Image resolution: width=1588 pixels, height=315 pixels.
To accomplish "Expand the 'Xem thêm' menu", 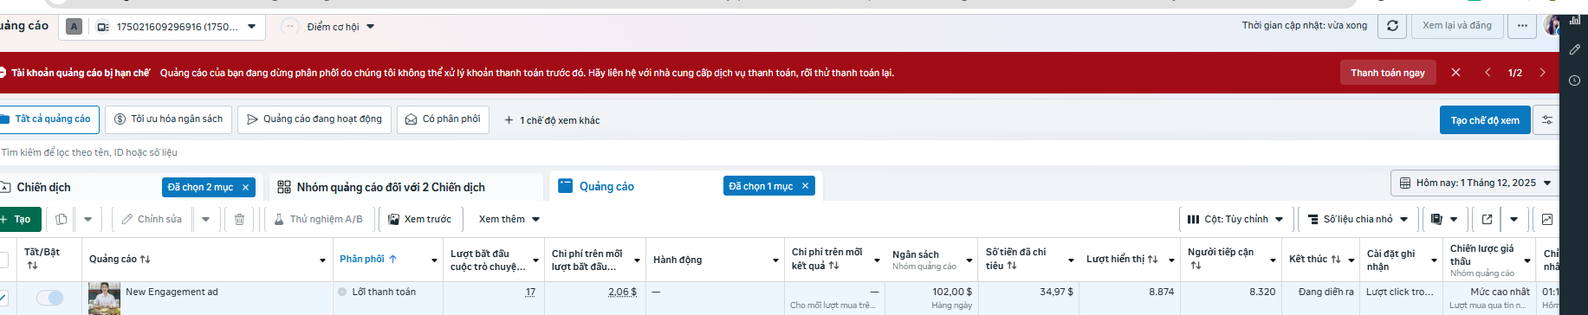I will (509, 219).
